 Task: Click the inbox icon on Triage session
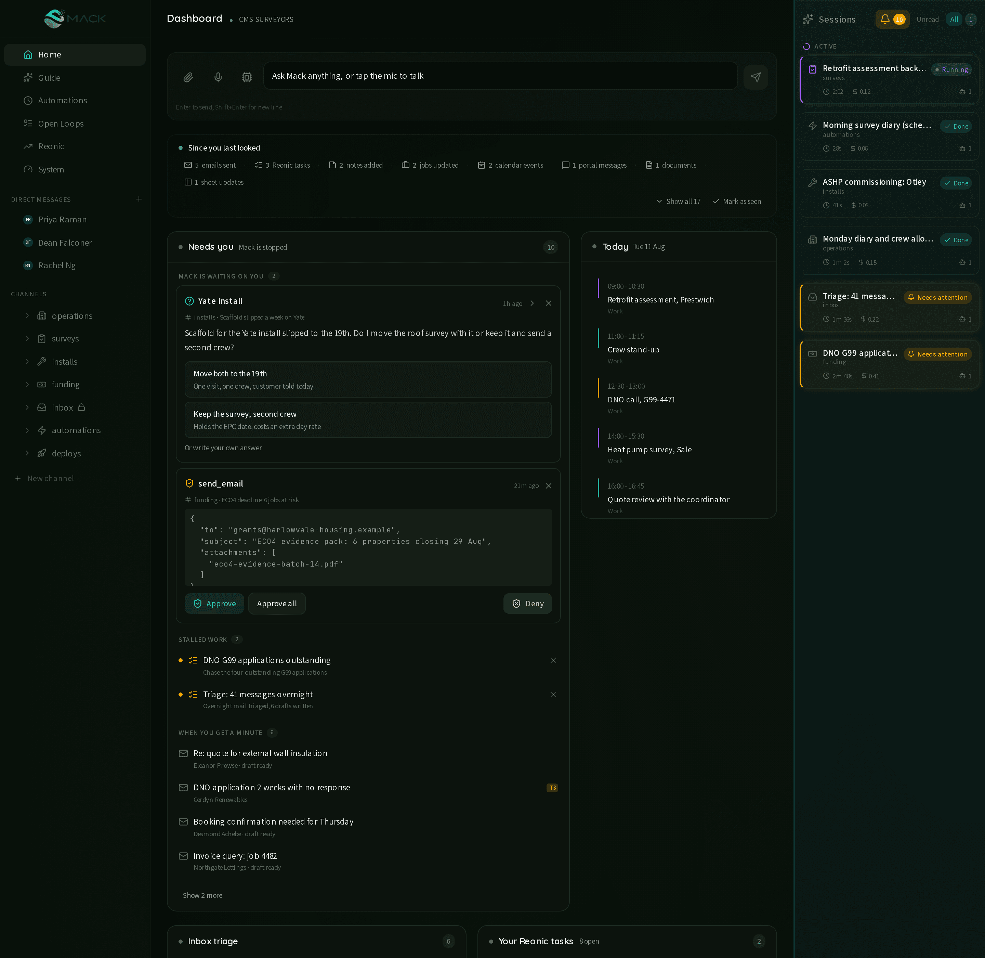coord(812,297)
